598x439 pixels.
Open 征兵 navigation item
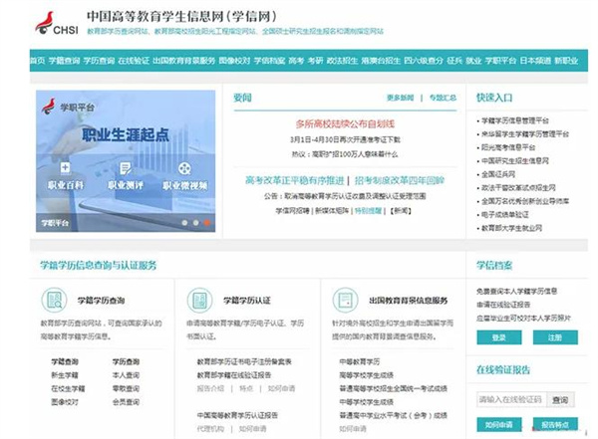[454, 61]
